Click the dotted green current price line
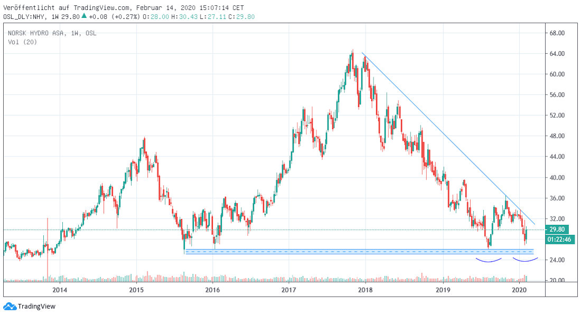 coord(264,230)
